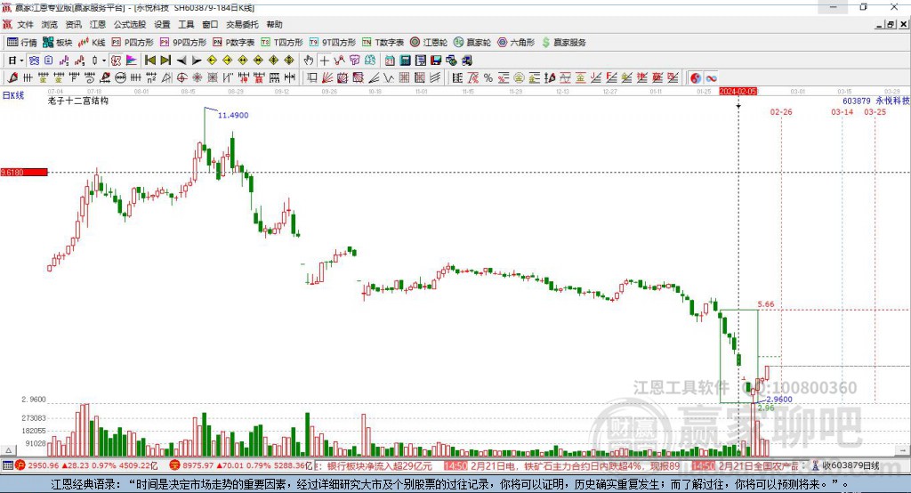Click the red 9.6180 price label
911x493 pixels.
(24, 172)
